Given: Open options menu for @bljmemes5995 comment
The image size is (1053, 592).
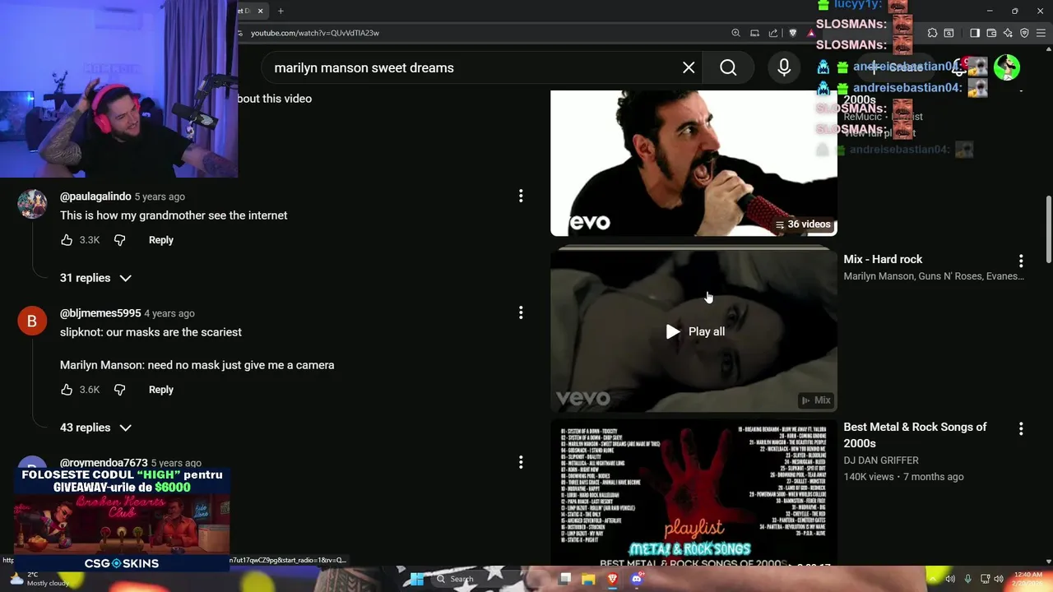Looking at the screenshot, I should click(520, 312).
